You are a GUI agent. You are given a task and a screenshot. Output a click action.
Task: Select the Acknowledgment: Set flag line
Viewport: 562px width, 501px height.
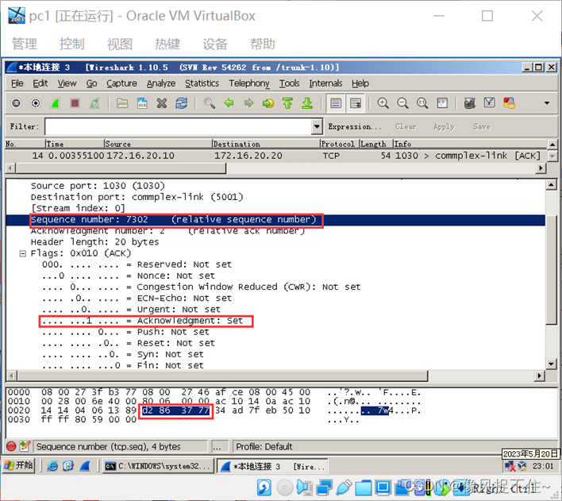pyautogui.click(x=142, y=321)
